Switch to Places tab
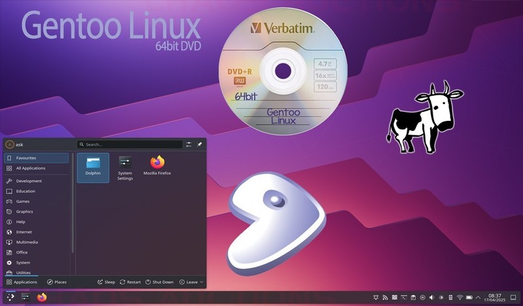This screenshot has width=523, height=306. pyautogui.click(x=57, y=282)
